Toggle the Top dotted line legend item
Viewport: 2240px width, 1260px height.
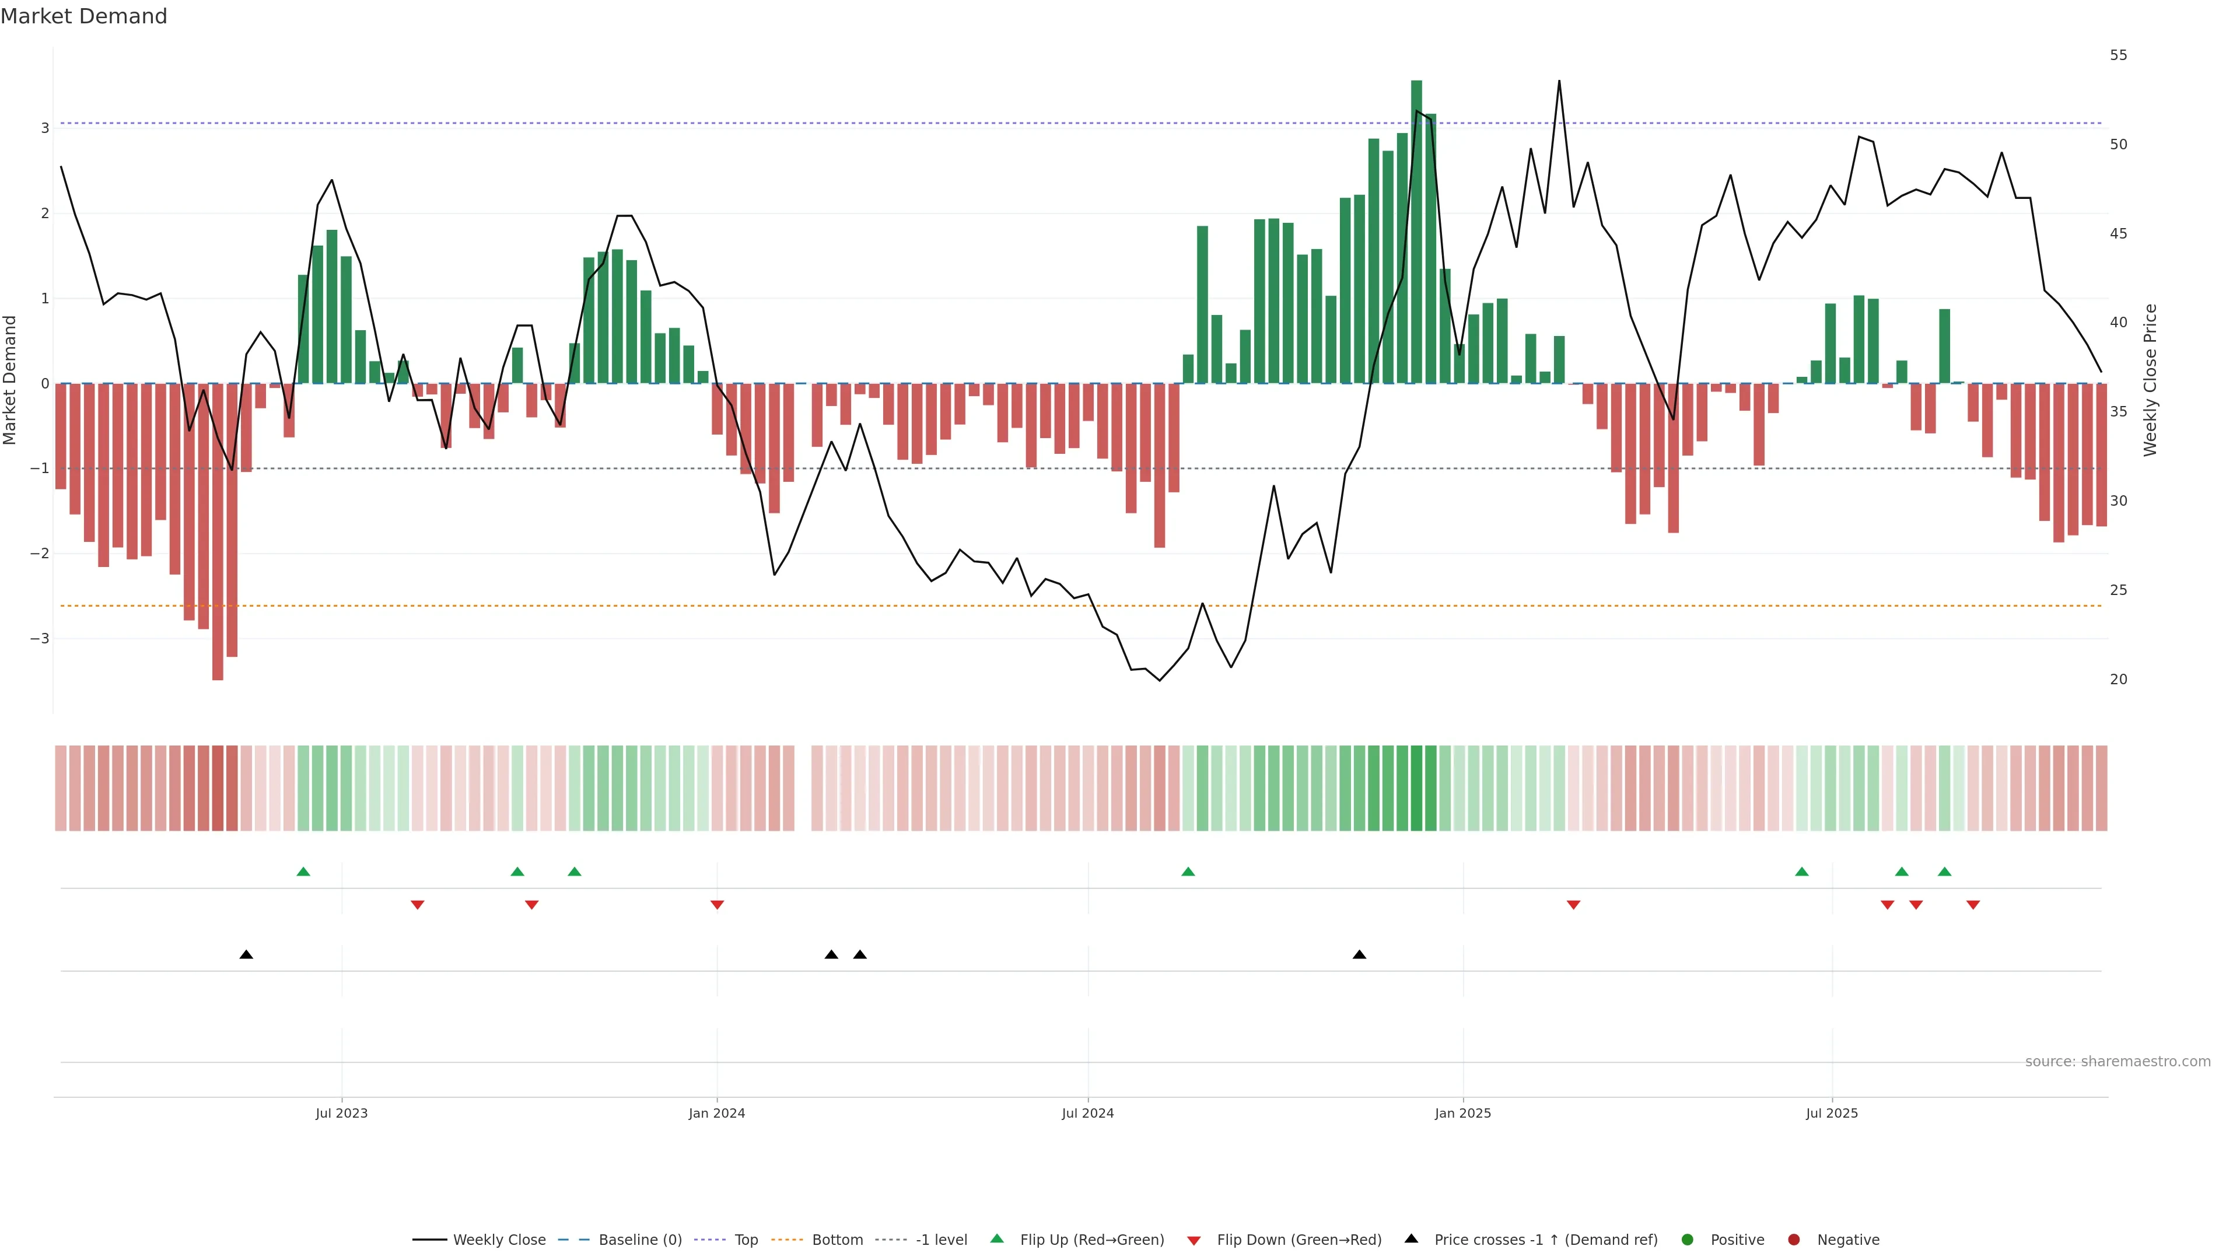(745, 1240)
